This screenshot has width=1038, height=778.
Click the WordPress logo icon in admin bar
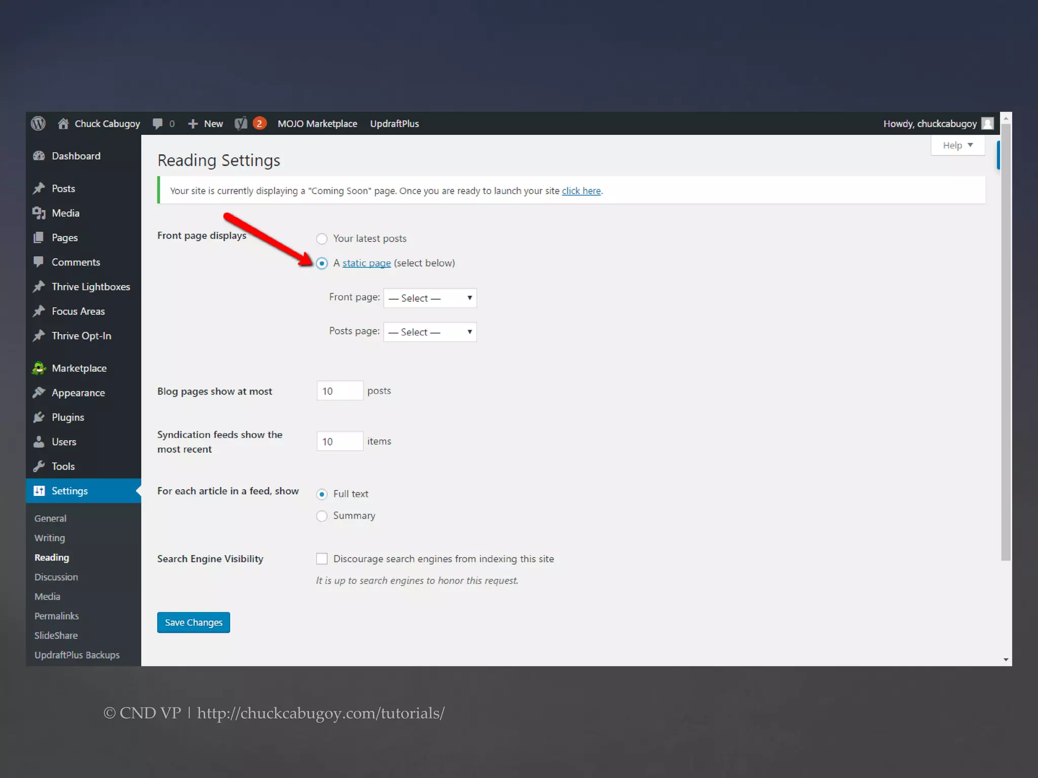click(38, 124)
